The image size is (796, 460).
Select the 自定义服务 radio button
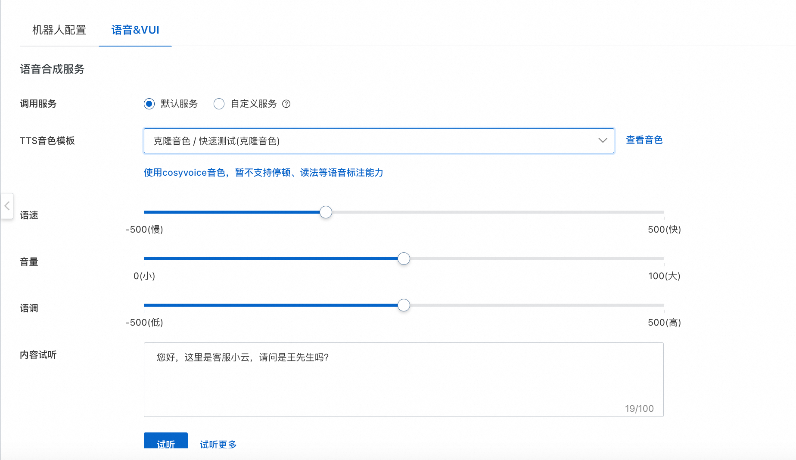(x=219, y=104)
